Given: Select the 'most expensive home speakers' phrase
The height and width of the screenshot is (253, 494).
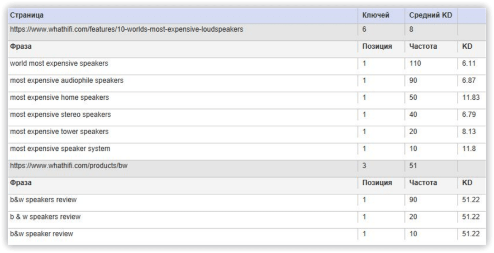Looking at the screenshot, I should [59, 97].
